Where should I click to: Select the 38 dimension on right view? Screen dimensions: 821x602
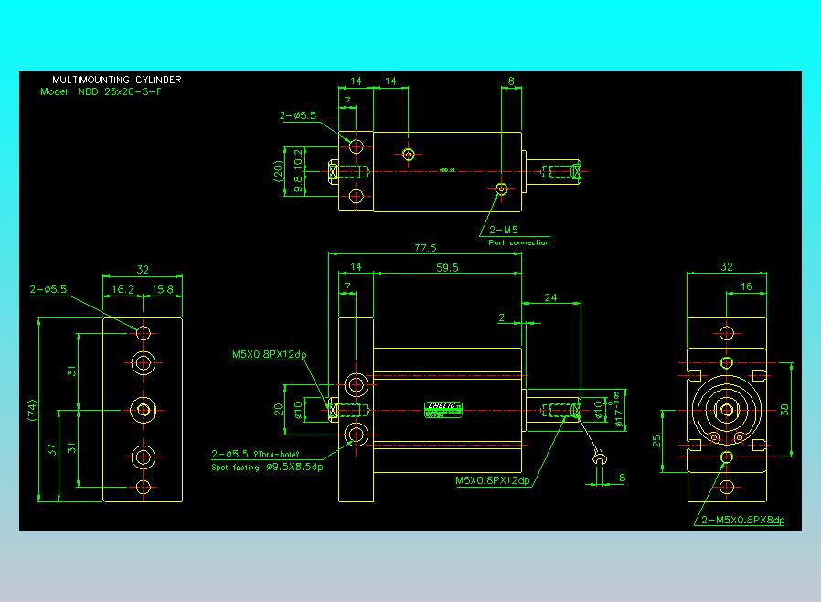pyautogui.click(x=784, y=409)
